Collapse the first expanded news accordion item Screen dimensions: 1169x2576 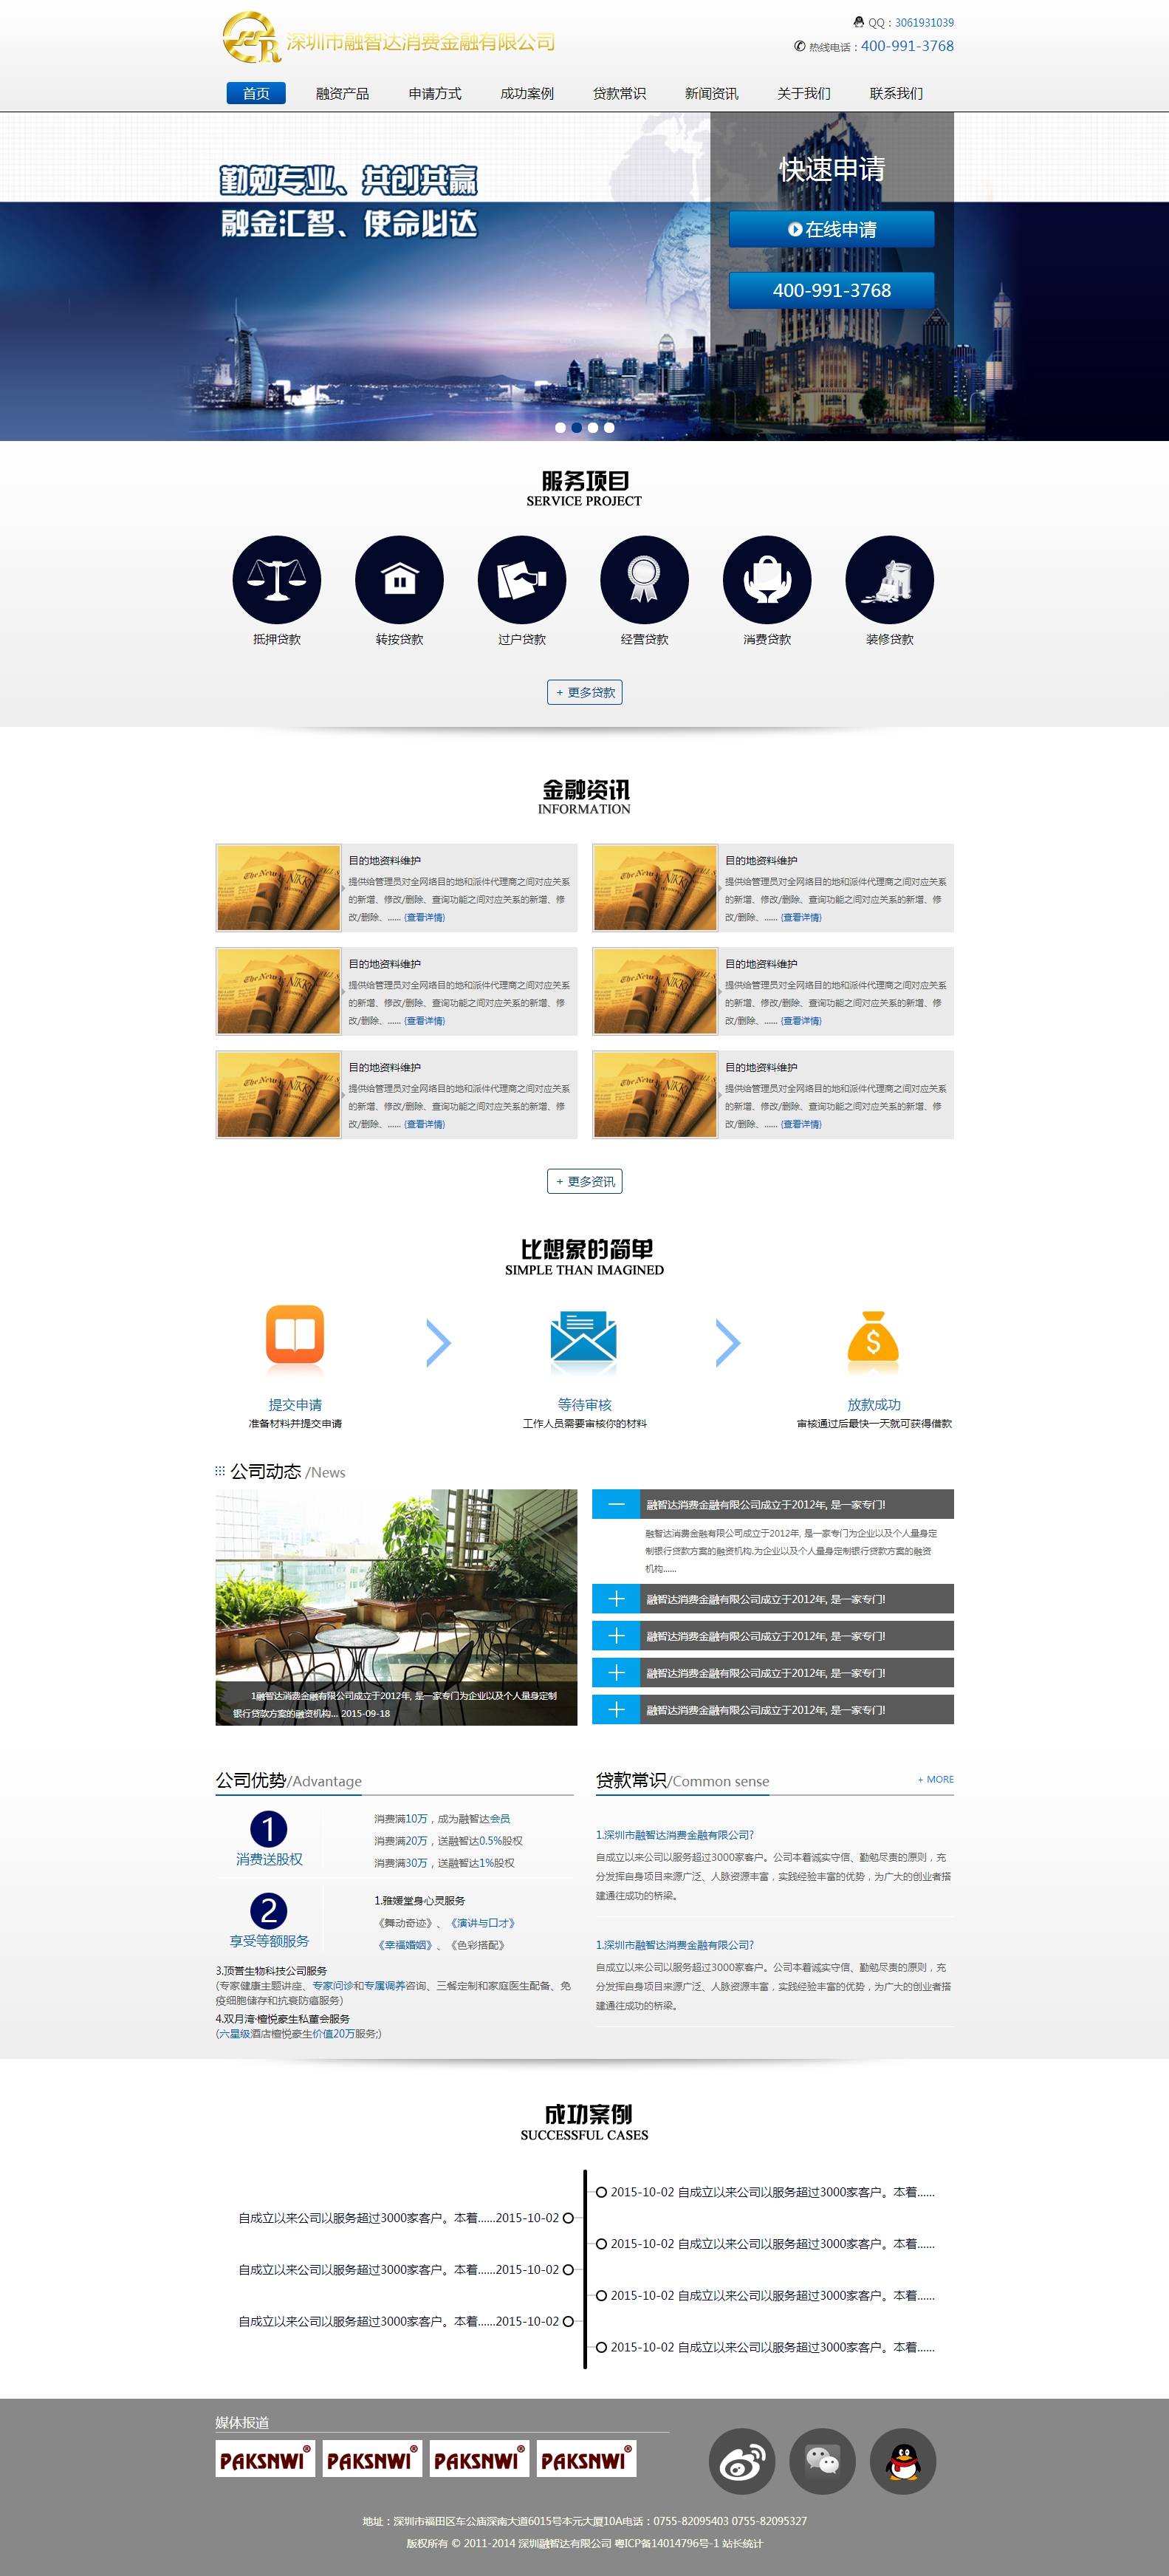coord(616,1504)
